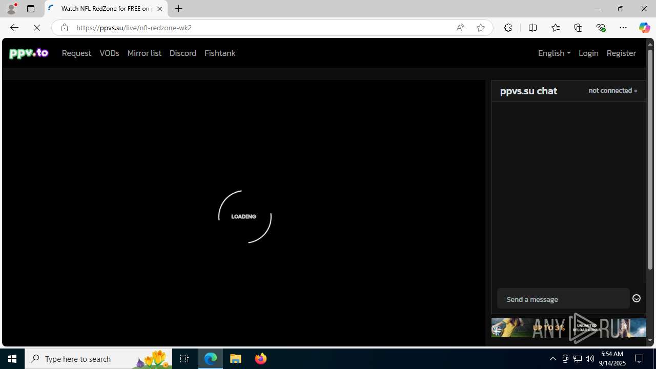Expand the English language dropdown
The image size is (656, 369).
pyautogui.click(x=554, y=53)
